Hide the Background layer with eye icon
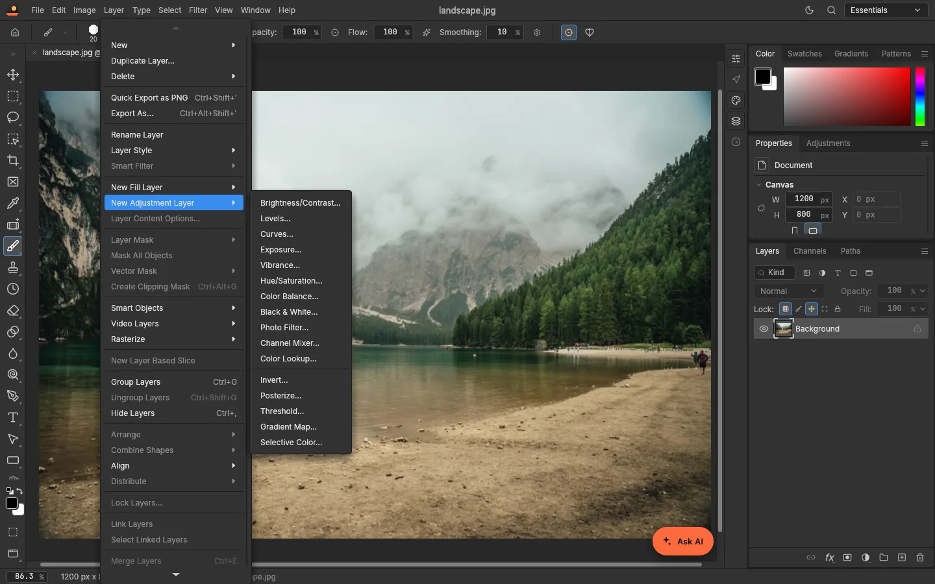Viewport: 935px width, 584px height. pyautogui.click(x=764, y=329)
